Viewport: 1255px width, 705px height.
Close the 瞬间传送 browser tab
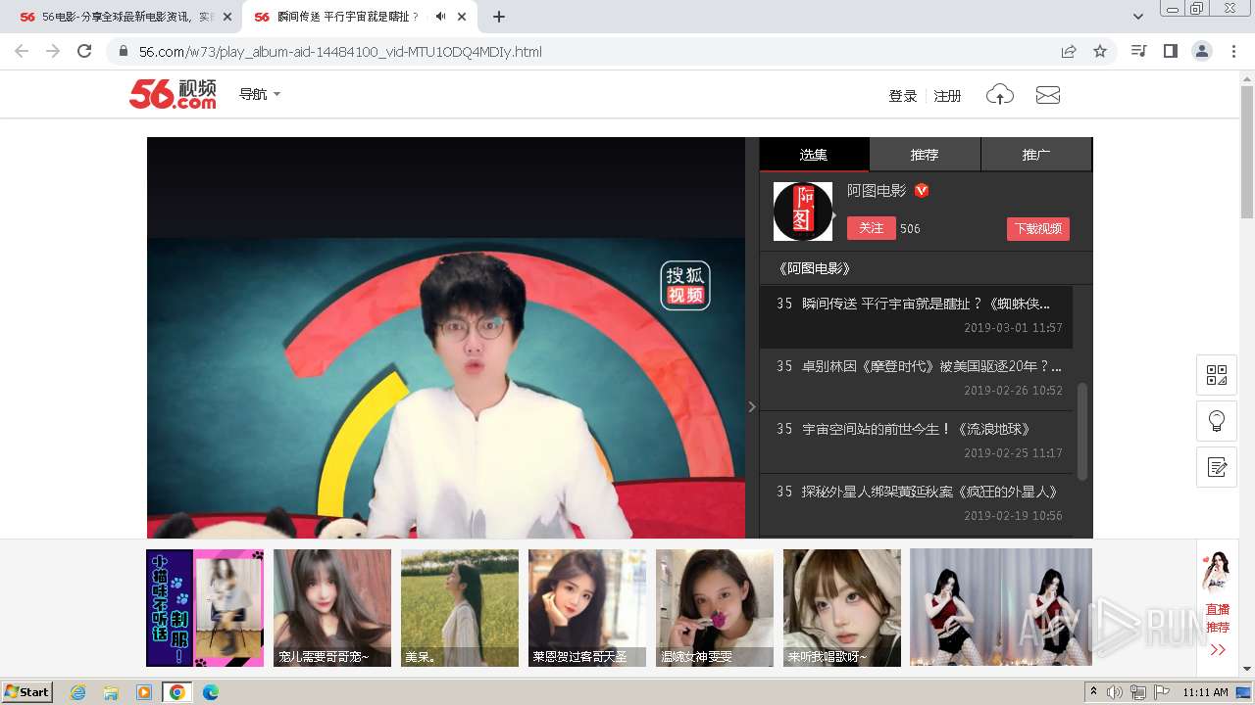point(462,17)
